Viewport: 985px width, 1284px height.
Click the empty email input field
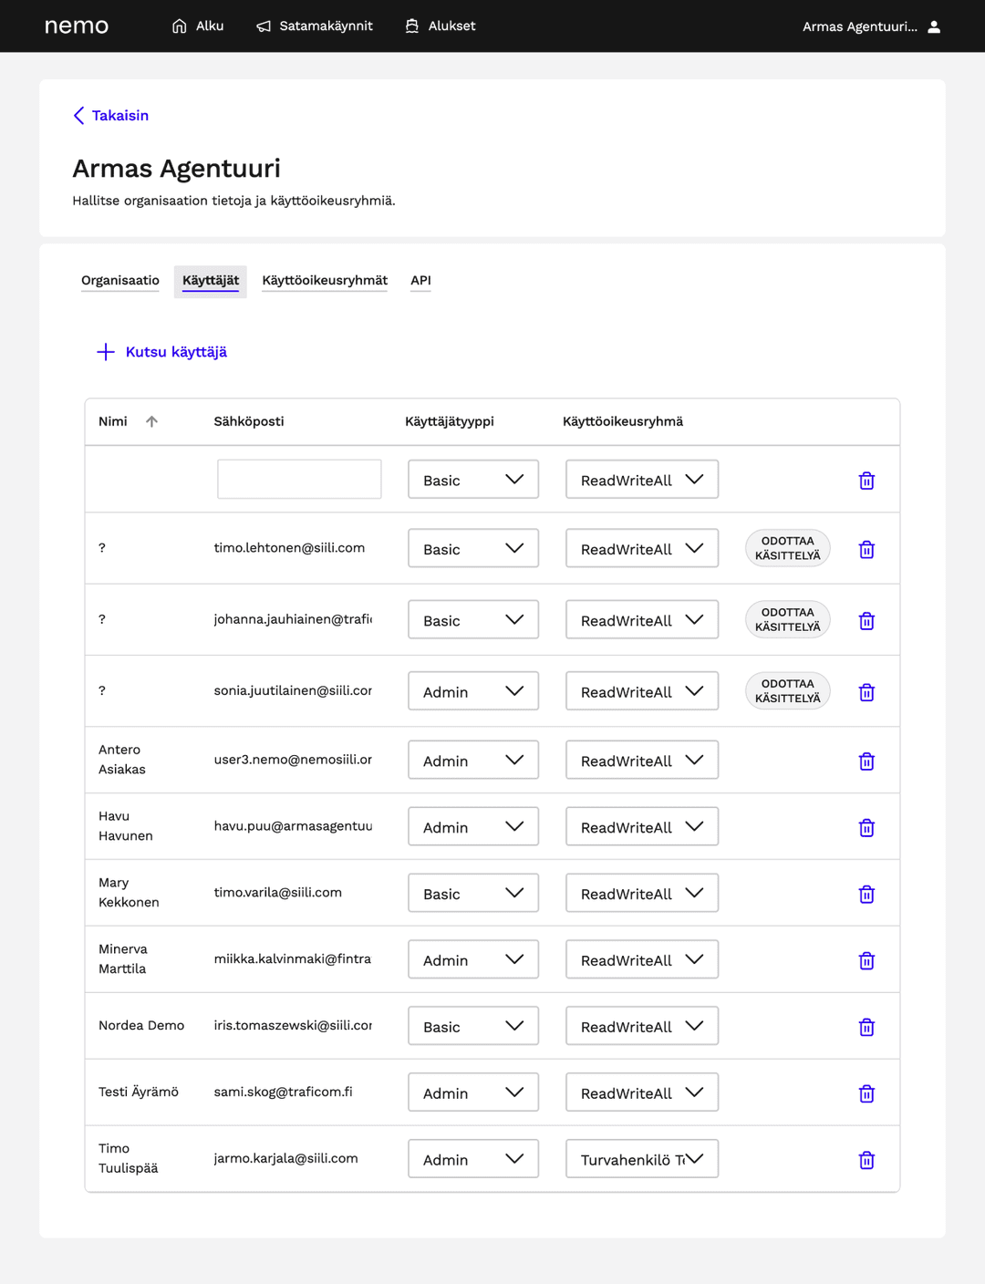pos(299,480)
